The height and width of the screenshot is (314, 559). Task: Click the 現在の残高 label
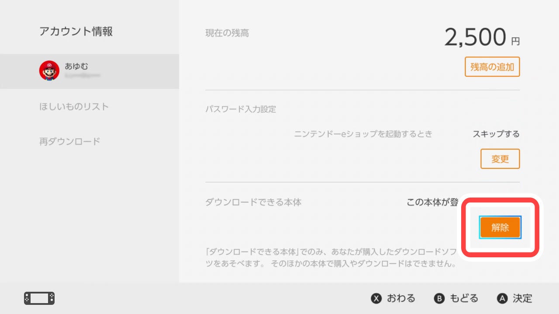227,33
